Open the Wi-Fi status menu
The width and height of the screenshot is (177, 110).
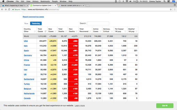(127, 1)
